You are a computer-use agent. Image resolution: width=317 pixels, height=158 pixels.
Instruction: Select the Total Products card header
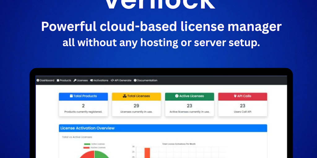click(x=83, y=97)
